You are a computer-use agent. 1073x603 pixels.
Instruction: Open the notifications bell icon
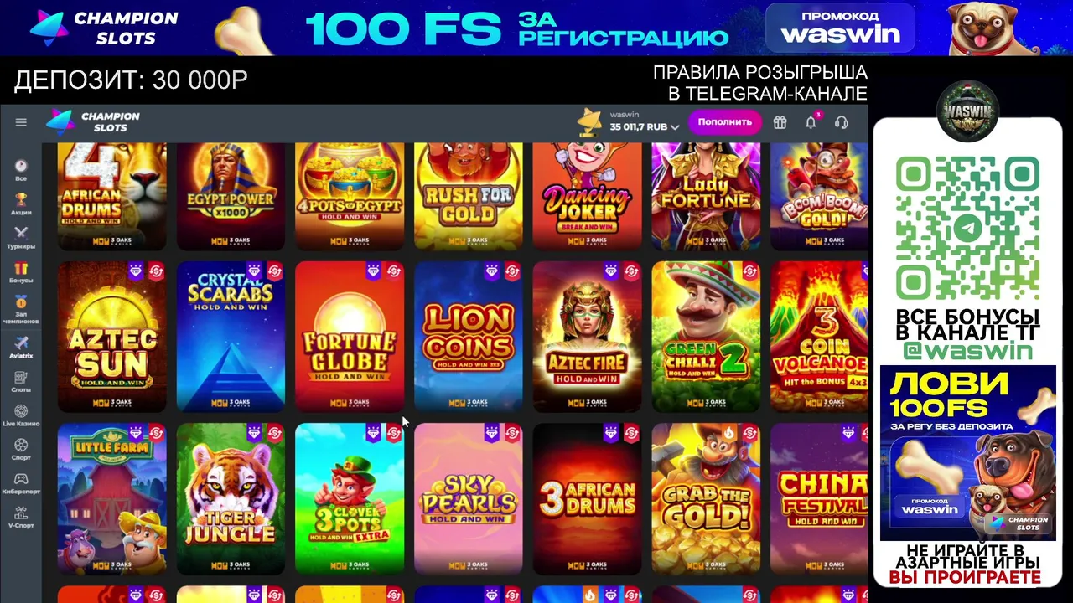click(811, 122)
